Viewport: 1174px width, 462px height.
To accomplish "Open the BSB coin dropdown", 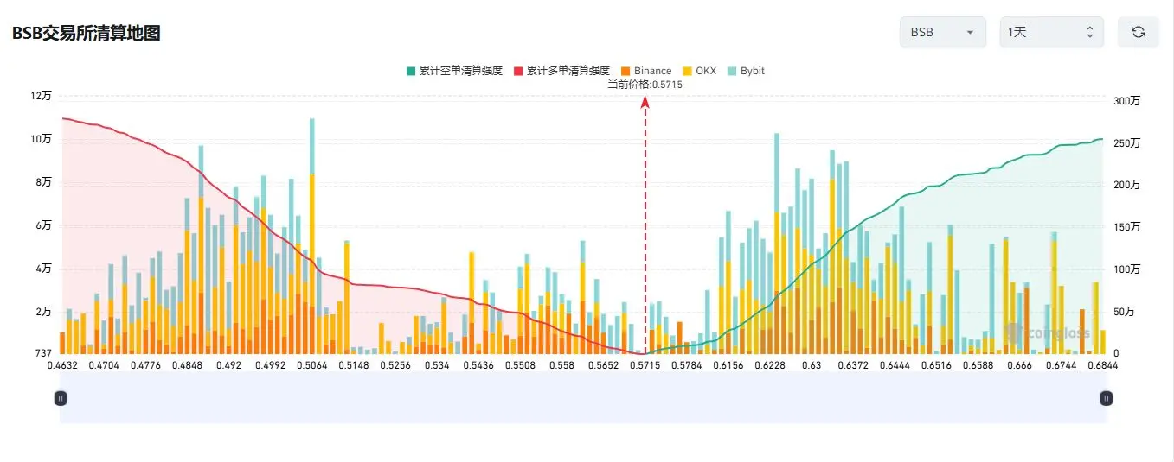I will point(943,32).
